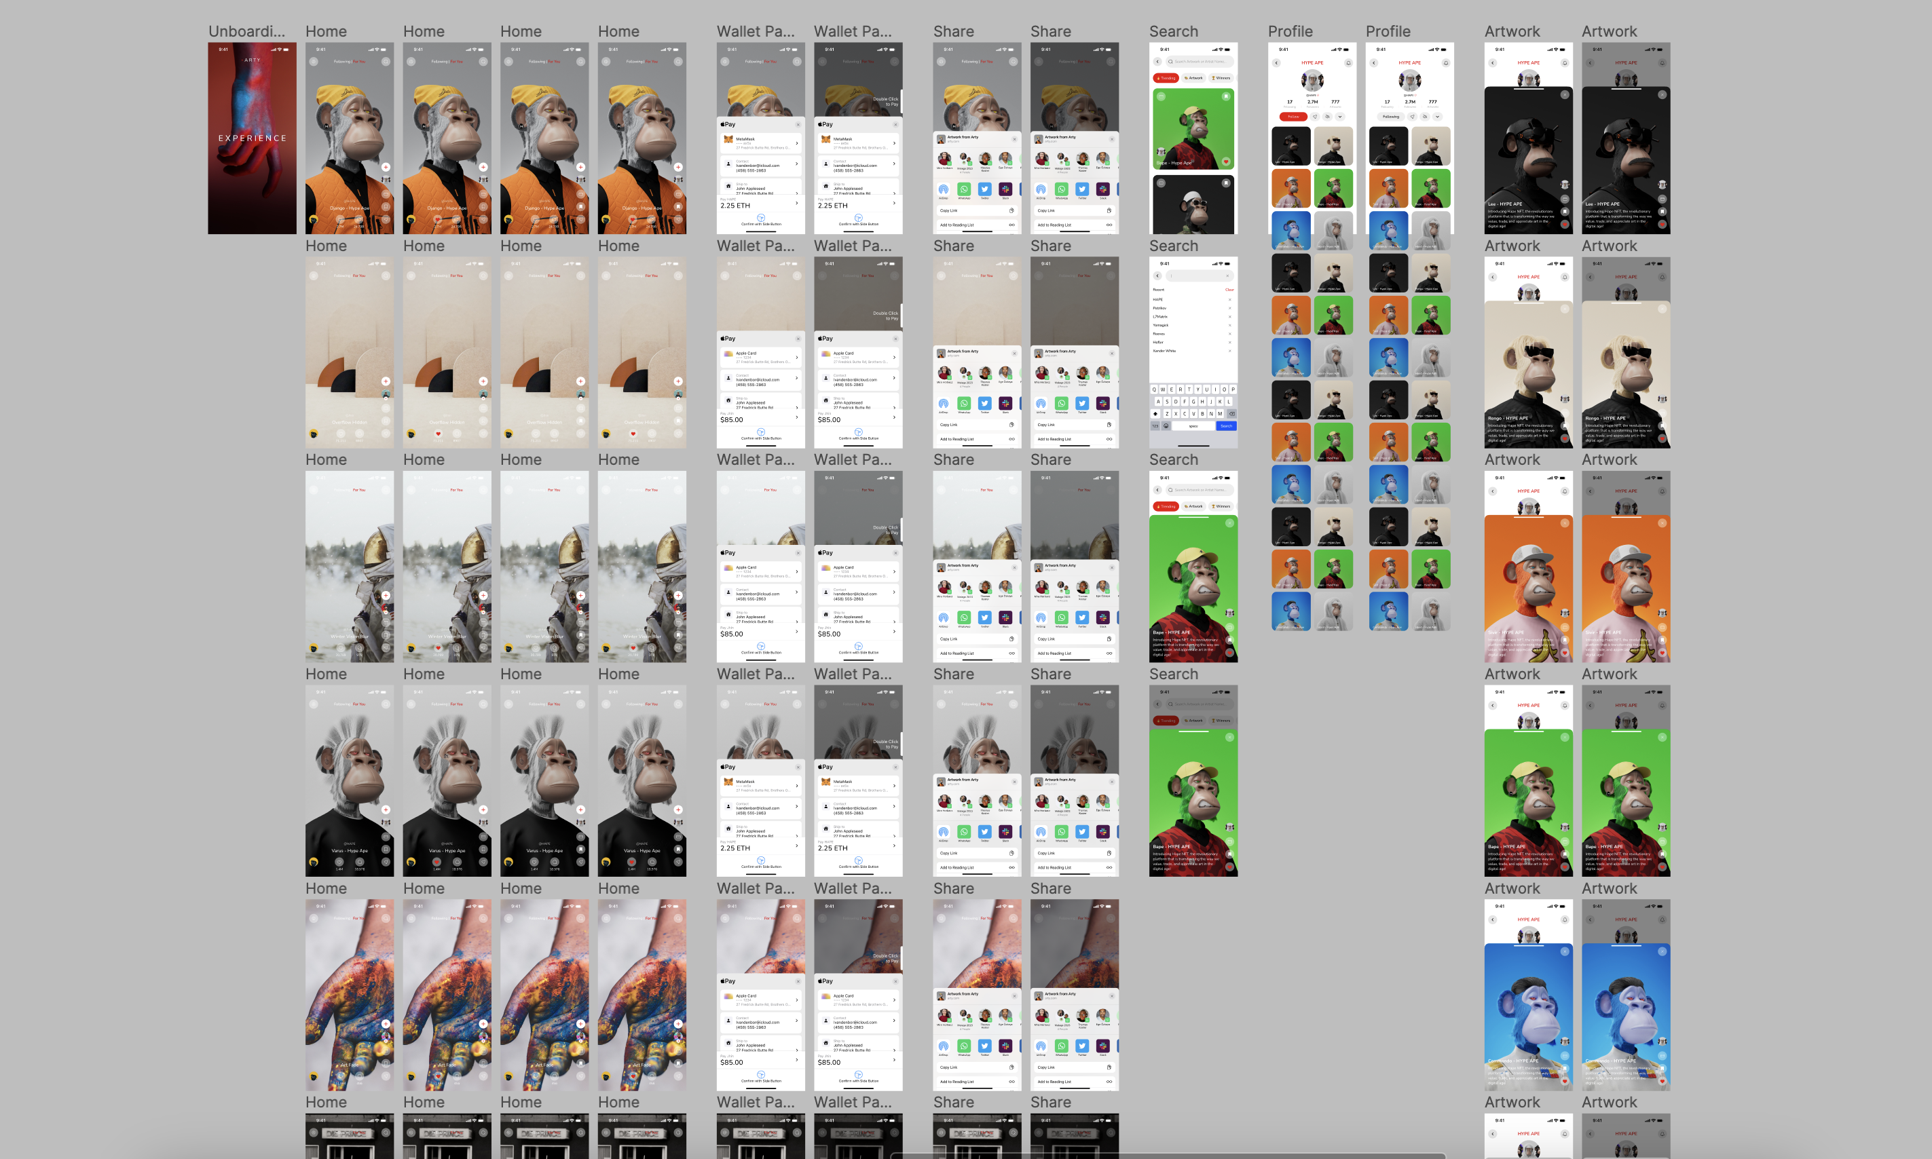Toggle the grey Following pill in the second Profile frame
Viewport: 1932px width, 1159px height.
pyautogui.click(x=1390, y=116)
